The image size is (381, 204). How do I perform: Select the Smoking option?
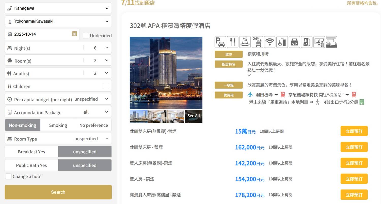pyautogui.click(x=58, y=125)
